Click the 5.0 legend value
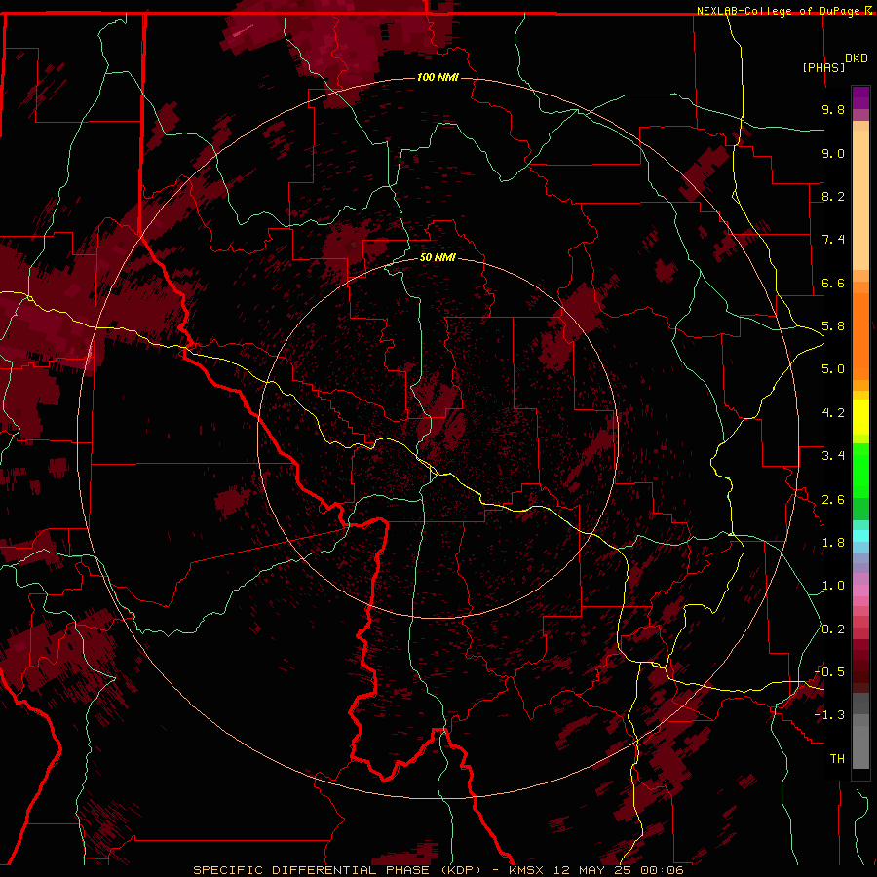Viewport: 877px width, 877px height. 833,369
